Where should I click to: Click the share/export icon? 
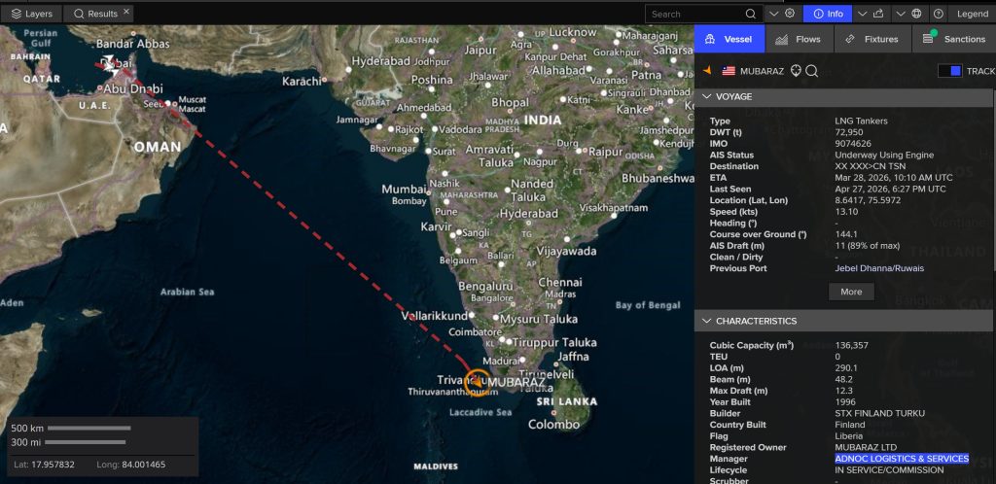(877, 14)
